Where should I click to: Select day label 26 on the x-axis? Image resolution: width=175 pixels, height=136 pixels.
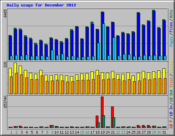point(138,132)
